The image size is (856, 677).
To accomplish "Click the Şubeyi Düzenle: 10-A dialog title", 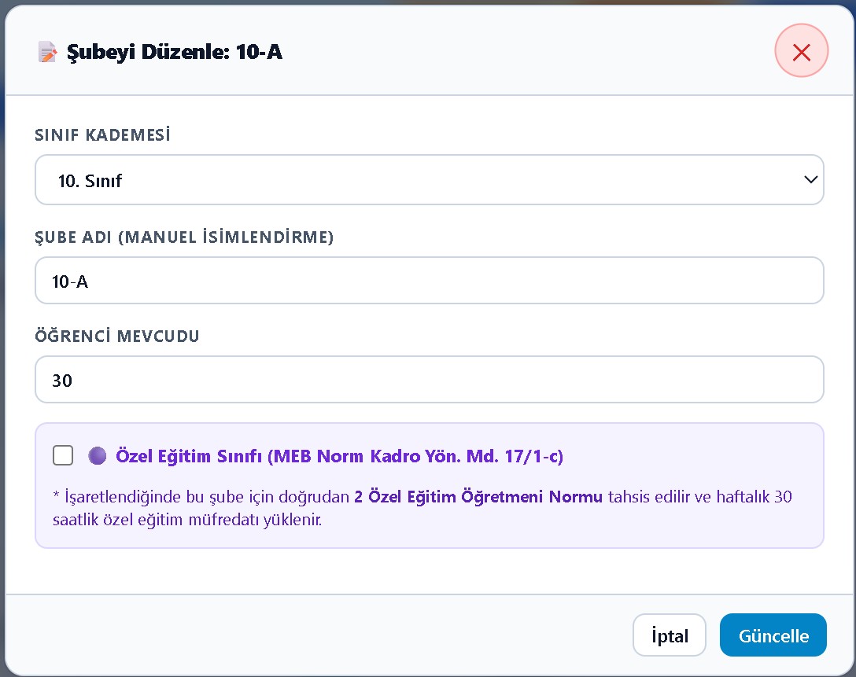I will coord(174,52).
